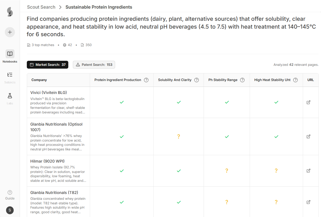Show help for Protein Ingredient Production column
The image size is (321, 217).
146,80
